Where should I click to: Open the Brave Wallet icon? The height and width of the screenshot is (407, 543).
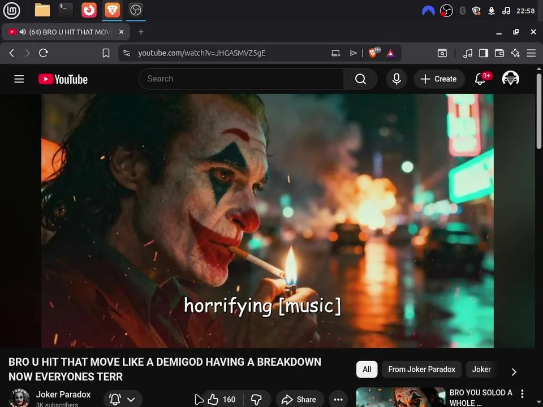[499, 53]
